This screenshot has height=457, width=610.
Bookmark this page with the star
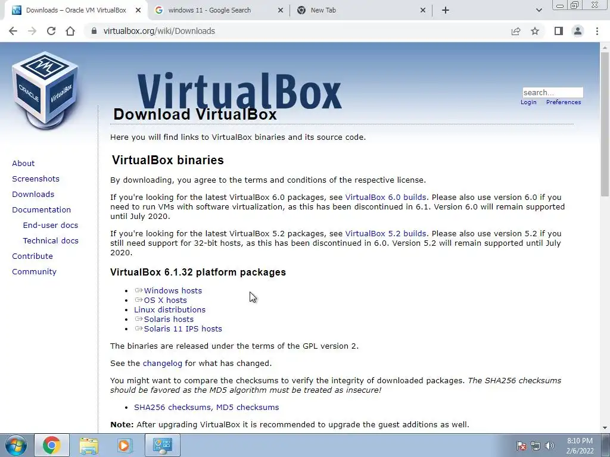click(535, 31)
